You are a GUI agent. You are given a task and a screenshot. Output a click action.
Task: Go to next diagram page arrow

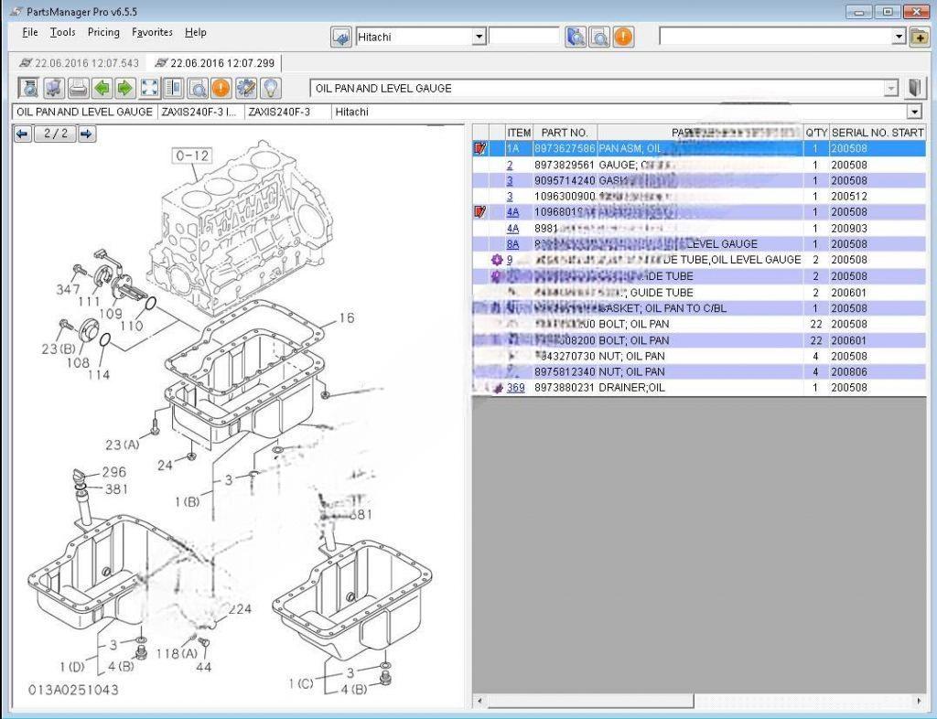86,134
